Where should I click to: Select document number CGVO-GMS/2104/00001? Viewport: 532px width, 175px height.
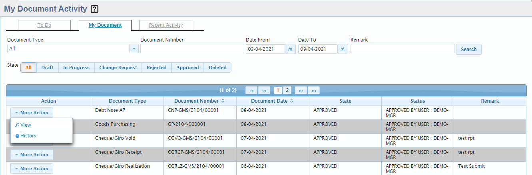click(195, 138)
